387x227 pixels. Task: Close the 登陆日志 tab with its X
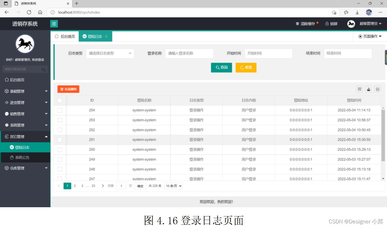[106, 36]
